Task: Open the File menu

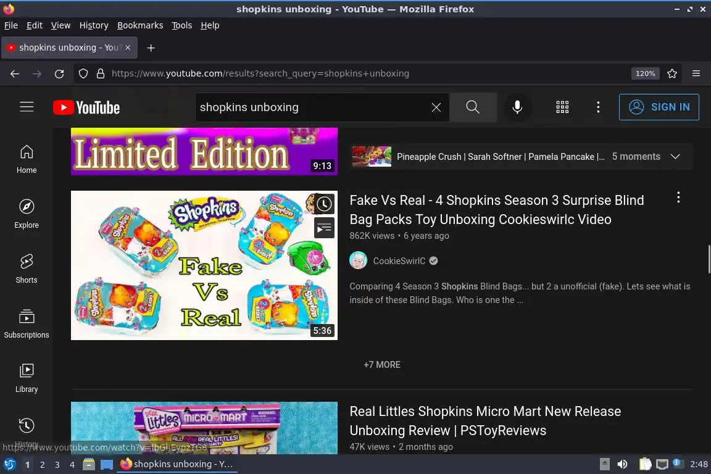Action: coord(11,25)
